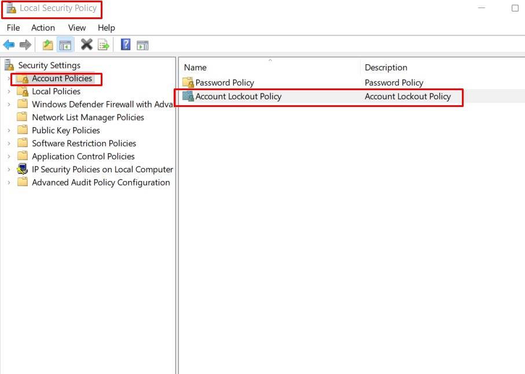The width and height of the screenshot is (525, 374).
Task: Click Account Lockout Policy icon in list
Action: (188, 97)
